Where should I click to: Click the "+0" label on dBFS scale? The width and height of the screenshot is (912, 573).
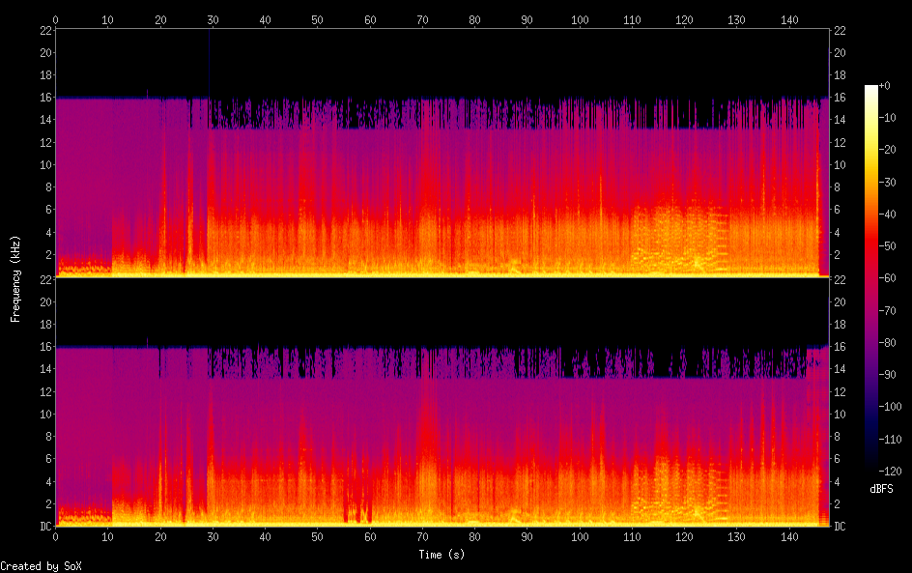click(x=884, y=85)
